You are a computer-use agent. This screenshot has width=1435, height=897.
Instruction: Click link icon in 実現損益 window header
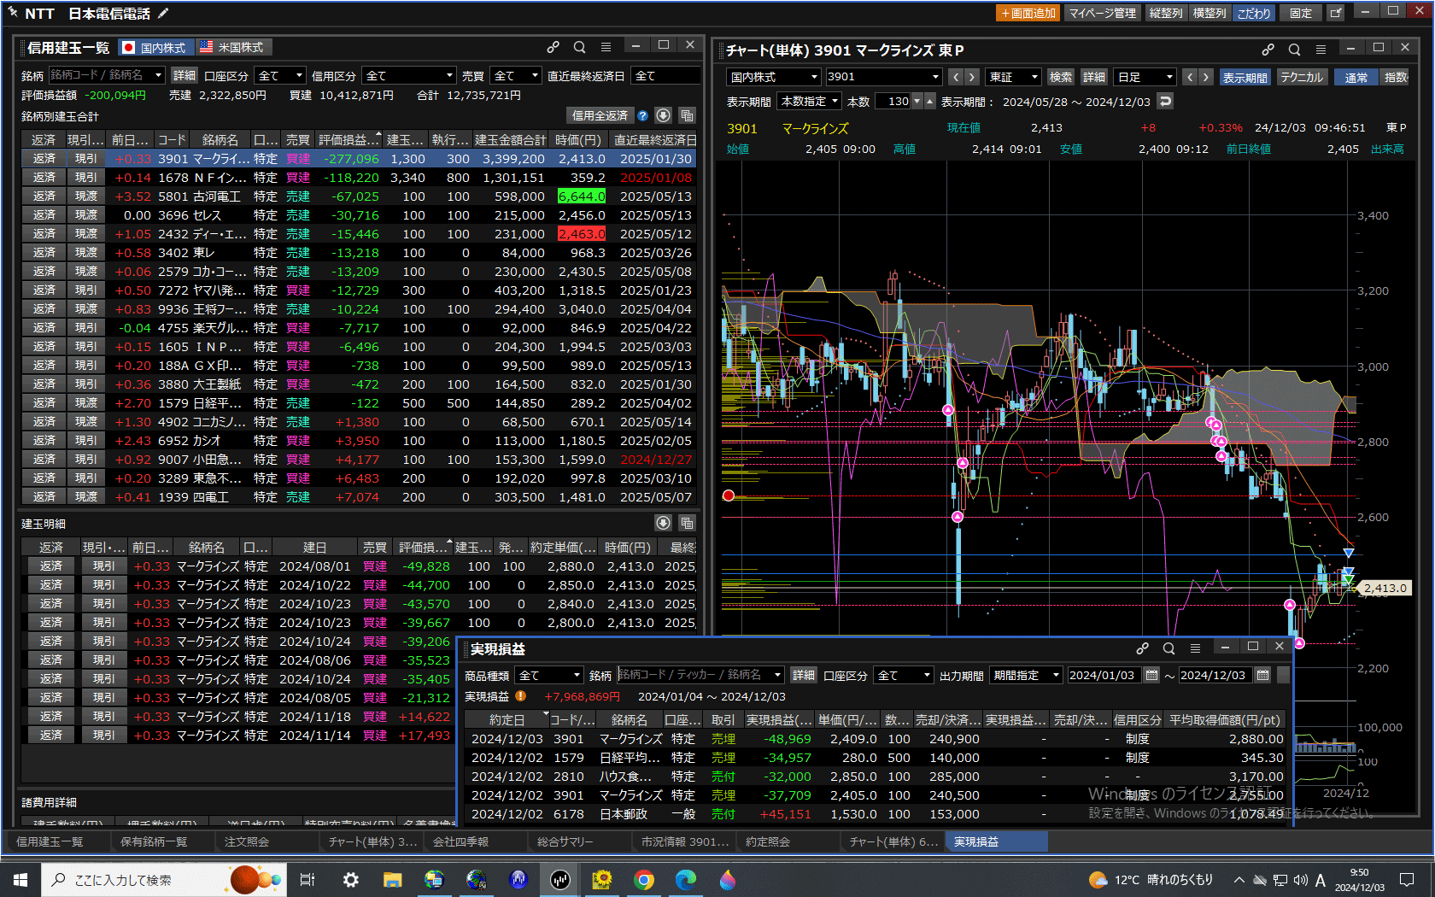[1143, 648]
